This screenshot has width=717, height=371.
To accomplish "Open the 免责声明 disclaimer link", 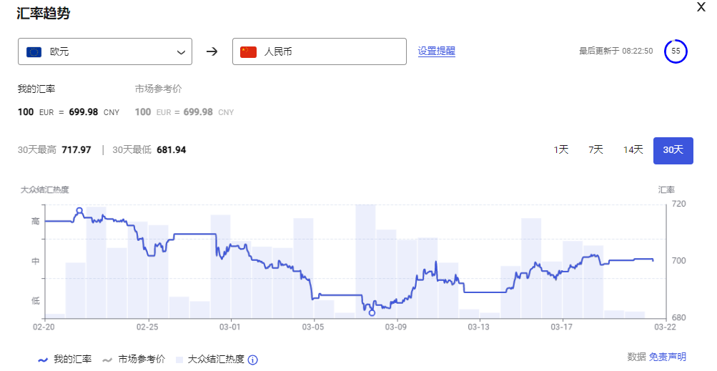I will click(667, 357).
